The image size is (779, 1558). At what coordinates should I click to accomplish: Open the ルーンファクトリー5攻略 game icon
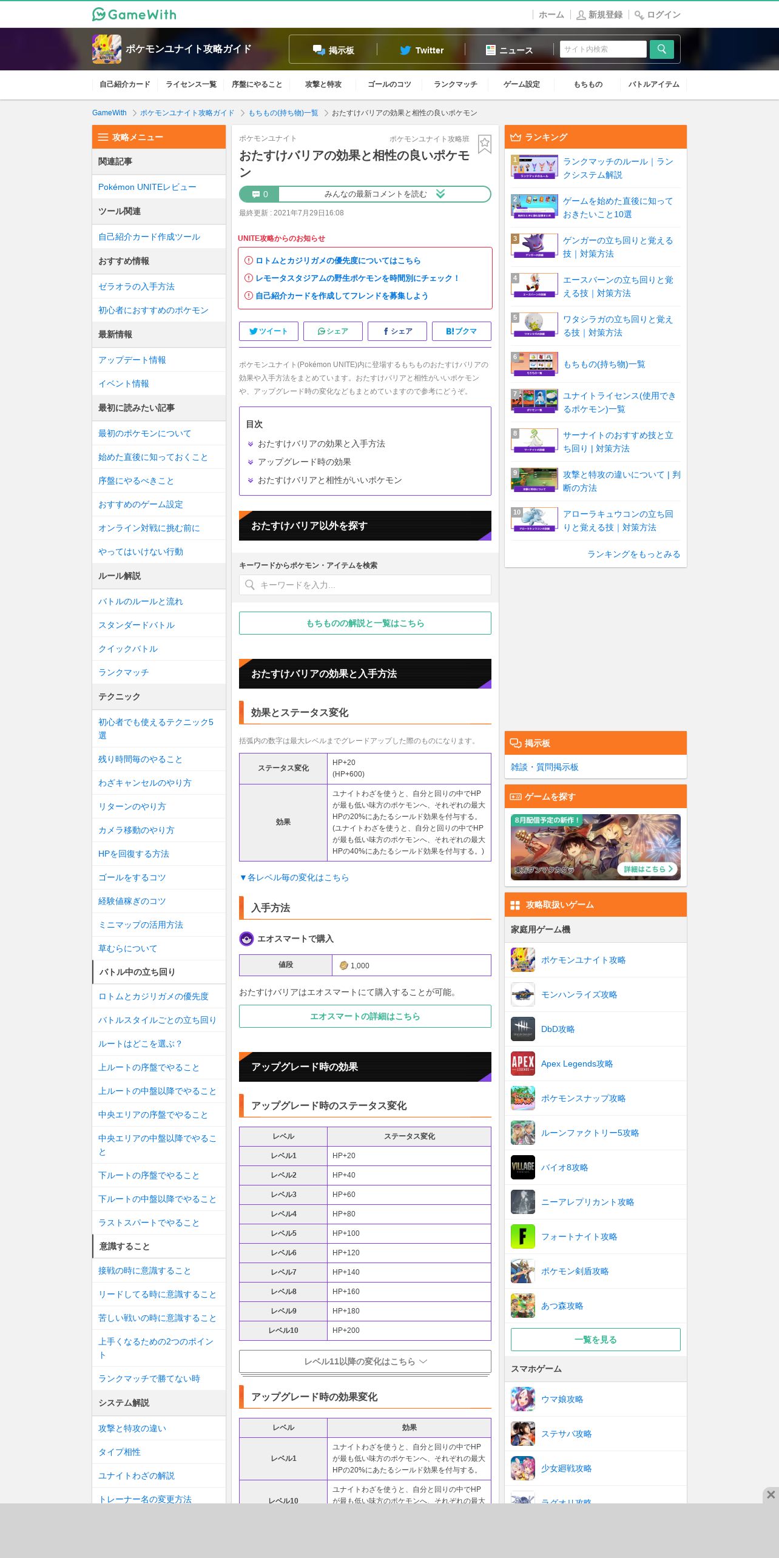pyautogui.click(x=523, y=1133)
